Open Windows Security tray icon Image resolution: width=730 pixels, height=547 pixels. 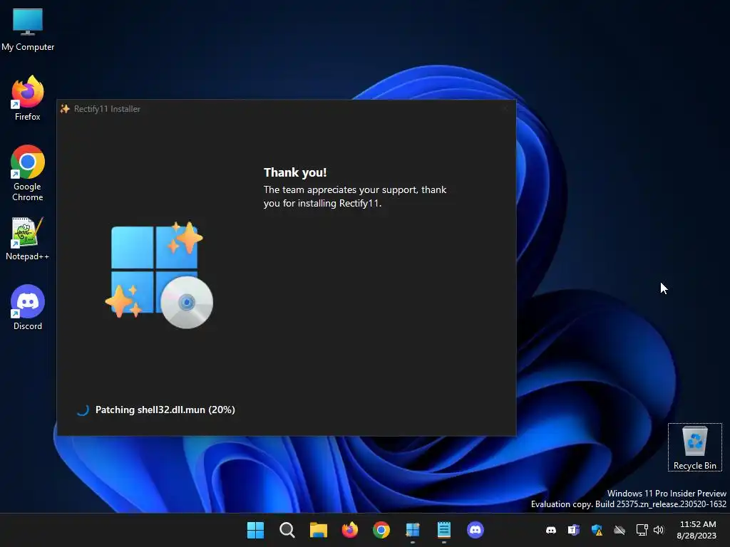pyautogui.click(x=597, y=530)
